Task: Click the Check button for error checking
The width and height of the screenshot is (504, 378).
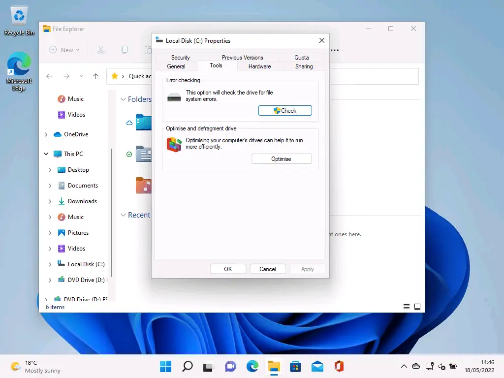Action: point(285,110)
